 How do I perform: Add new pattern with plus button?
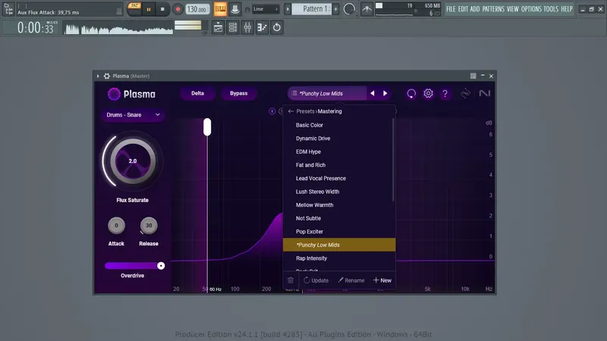coord(335,9)
